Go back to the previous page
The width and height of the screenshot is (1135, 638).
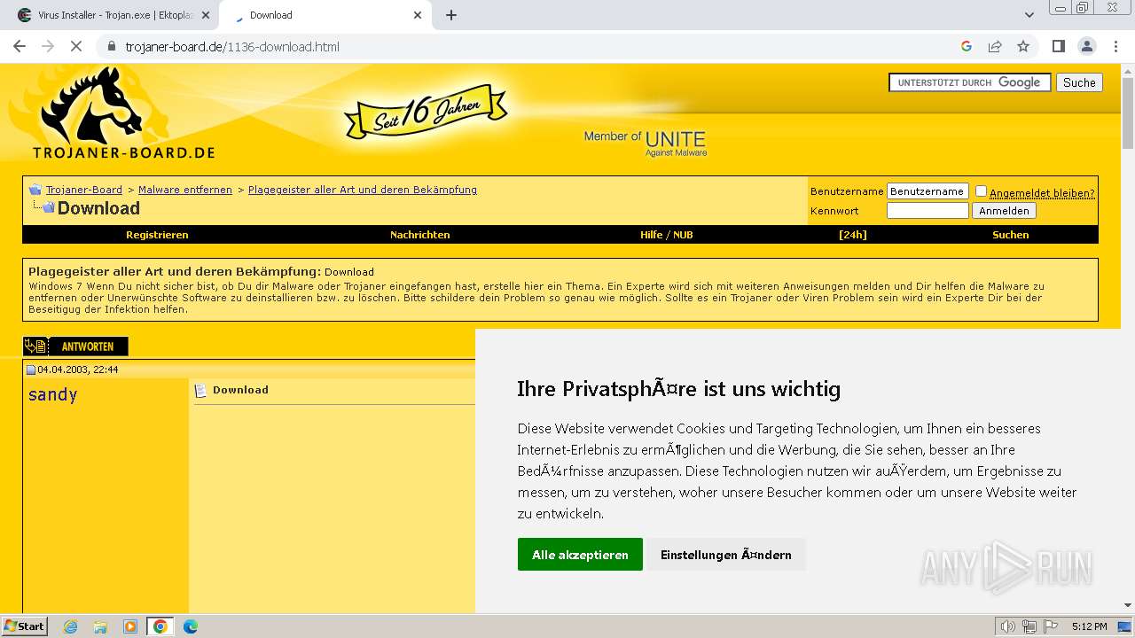pyautogui.click(x=20, y=46)
